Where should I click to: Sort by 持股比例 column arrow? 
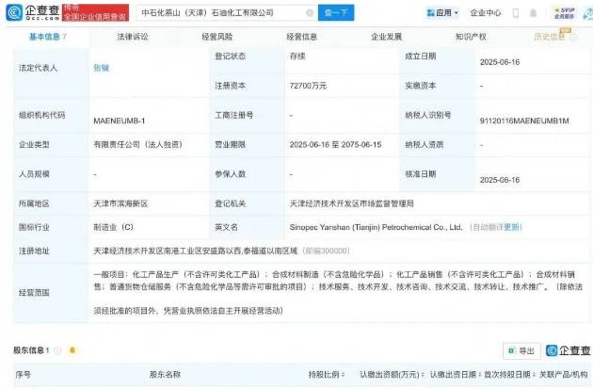coord(345,374)
